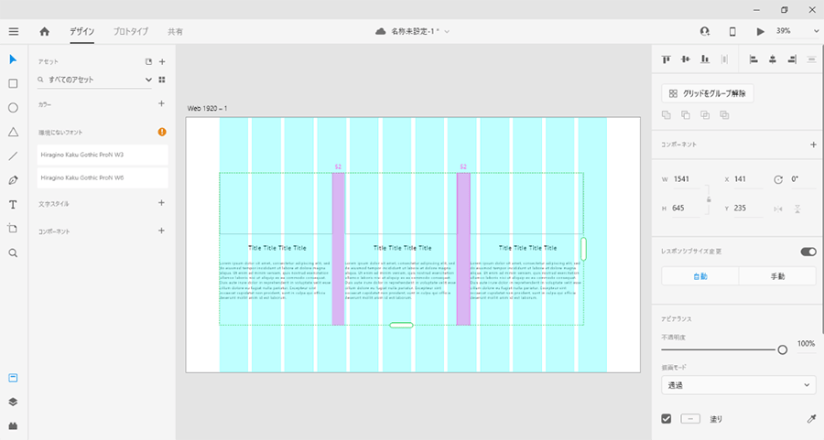The image size is (824, 440).
Task: Pick the Ellipse tool
Action: coord(13,108)
